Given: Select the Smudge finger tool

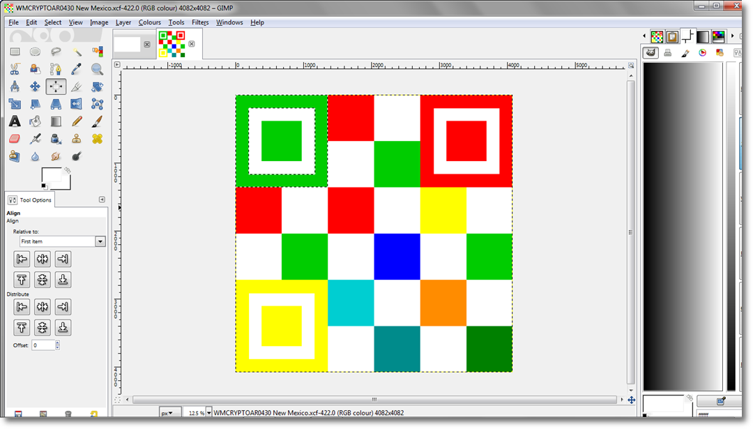Looking at the screenshot, I should point(56,156).
